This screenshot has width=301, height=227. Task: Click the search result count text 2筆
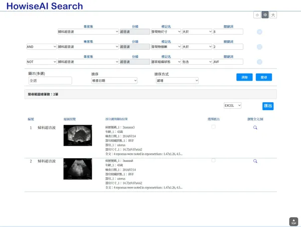click(43, 94)
